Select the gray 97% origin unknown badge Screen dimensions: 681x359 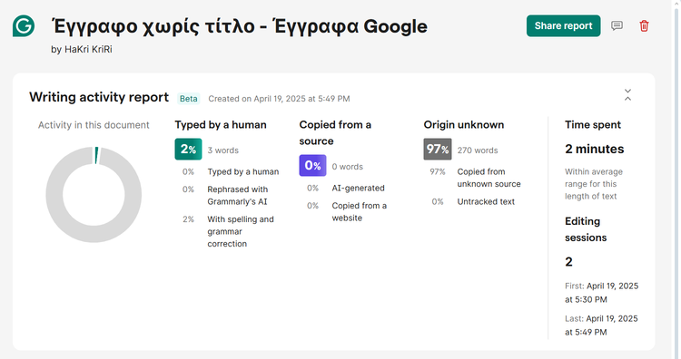coord(438,150)
